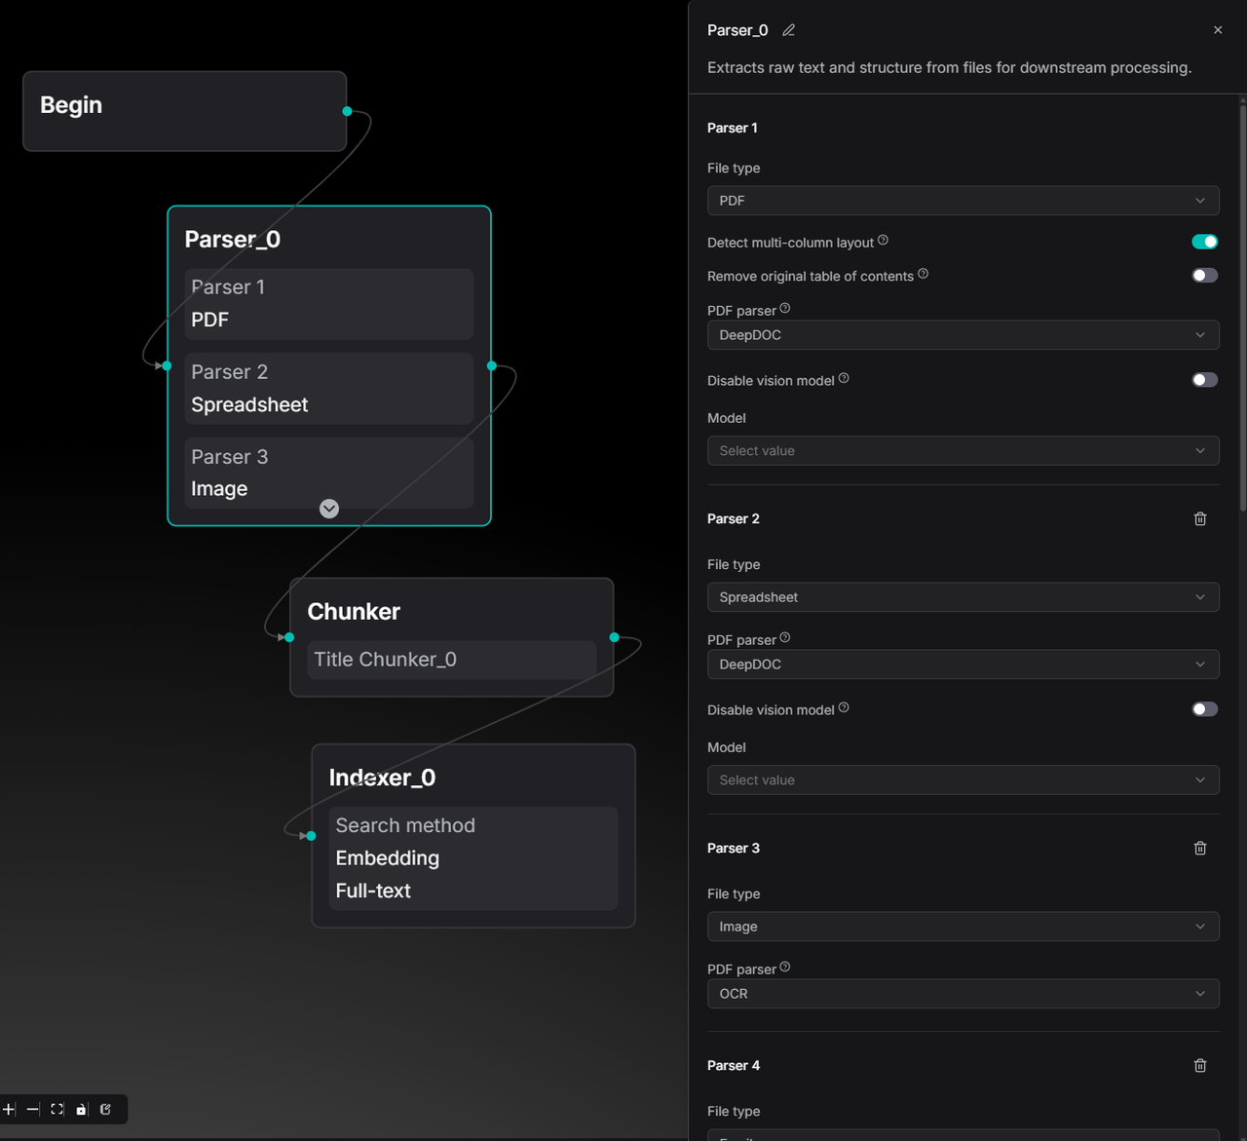This screenshot has width=1247, height=1141.
Task: Remove Parser 4 via trash icon
Action: point(1200,1065)
